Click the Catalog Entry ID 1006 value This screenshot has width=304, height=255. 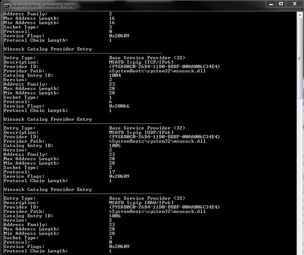(113, 215)
